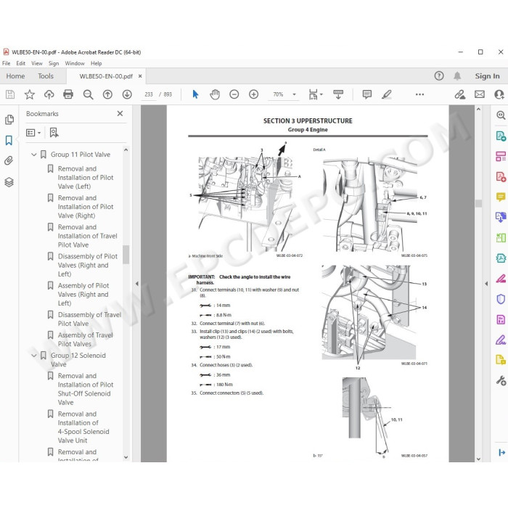Open File menu
The image size is (508, 508).
(6, 63)
